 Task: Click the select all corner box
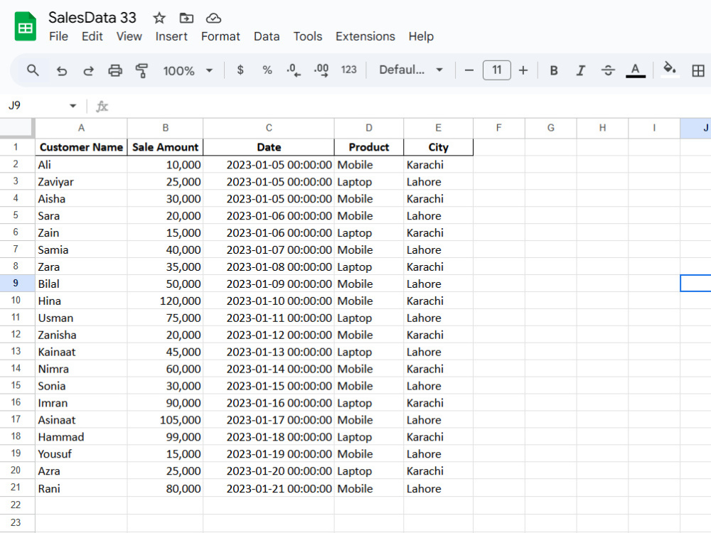pyautogui.click(x=17, y=128)
